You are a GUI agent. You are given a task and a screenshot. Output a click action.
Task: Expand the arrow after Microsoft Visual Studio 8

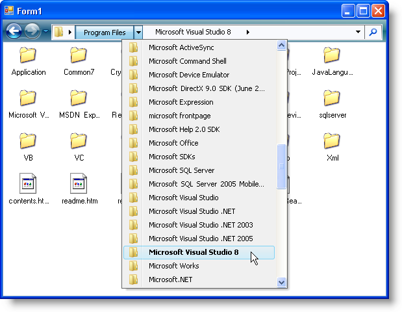tap(247, 32)
